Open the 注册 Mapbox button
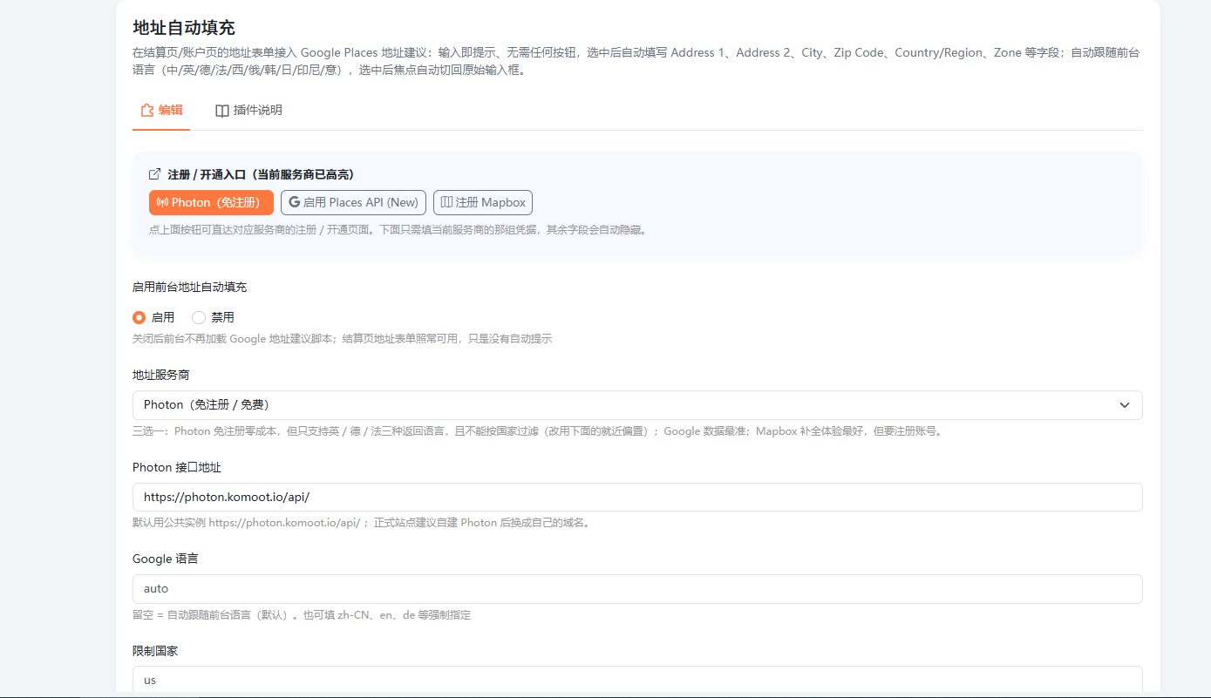The image size is (1211, 698). (x=483, y=202)
